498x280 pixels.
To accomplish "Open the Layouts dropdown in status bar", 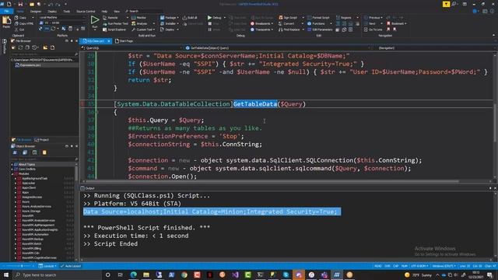I will pyautogui.click(x=47, y=266).
